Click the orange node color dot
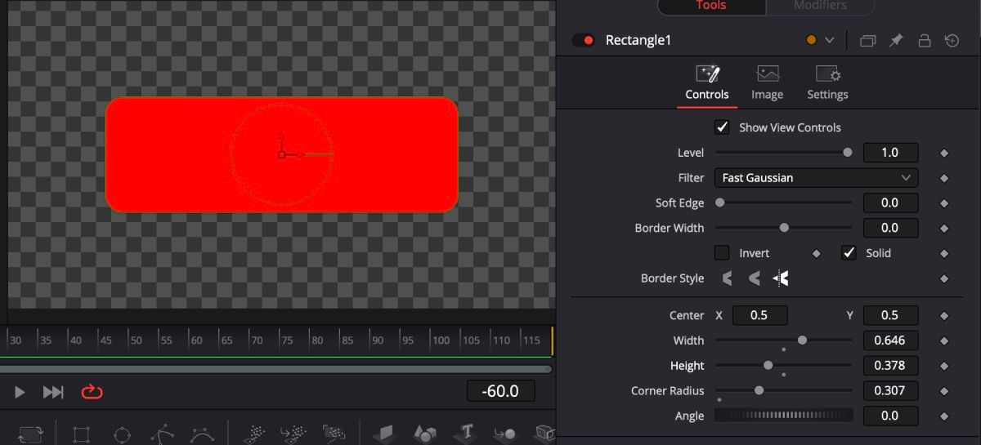This screenshot has height=445, width=981. tap(811, 40)
